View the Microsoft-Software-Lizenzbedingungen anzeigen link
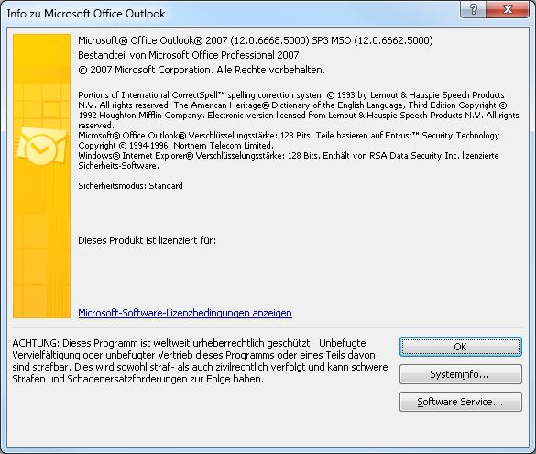This screenshot has height=454, width=536. (x=185, y=313)
